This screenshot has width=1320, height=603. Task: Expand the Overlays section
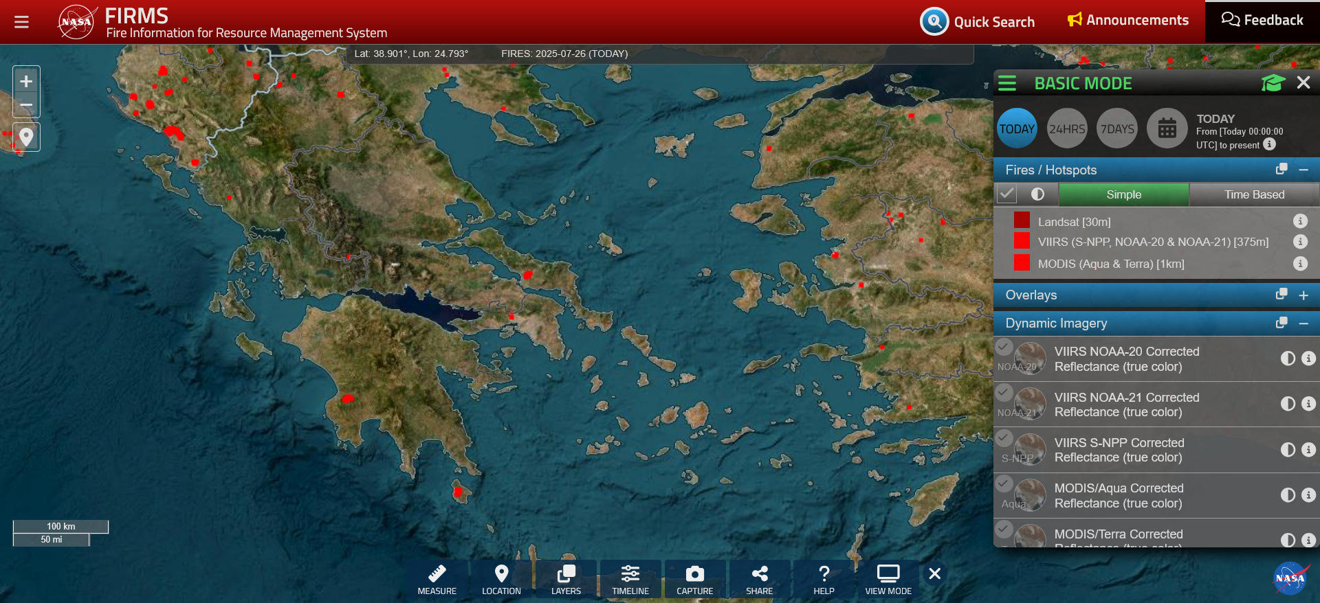click(1303, 295)
